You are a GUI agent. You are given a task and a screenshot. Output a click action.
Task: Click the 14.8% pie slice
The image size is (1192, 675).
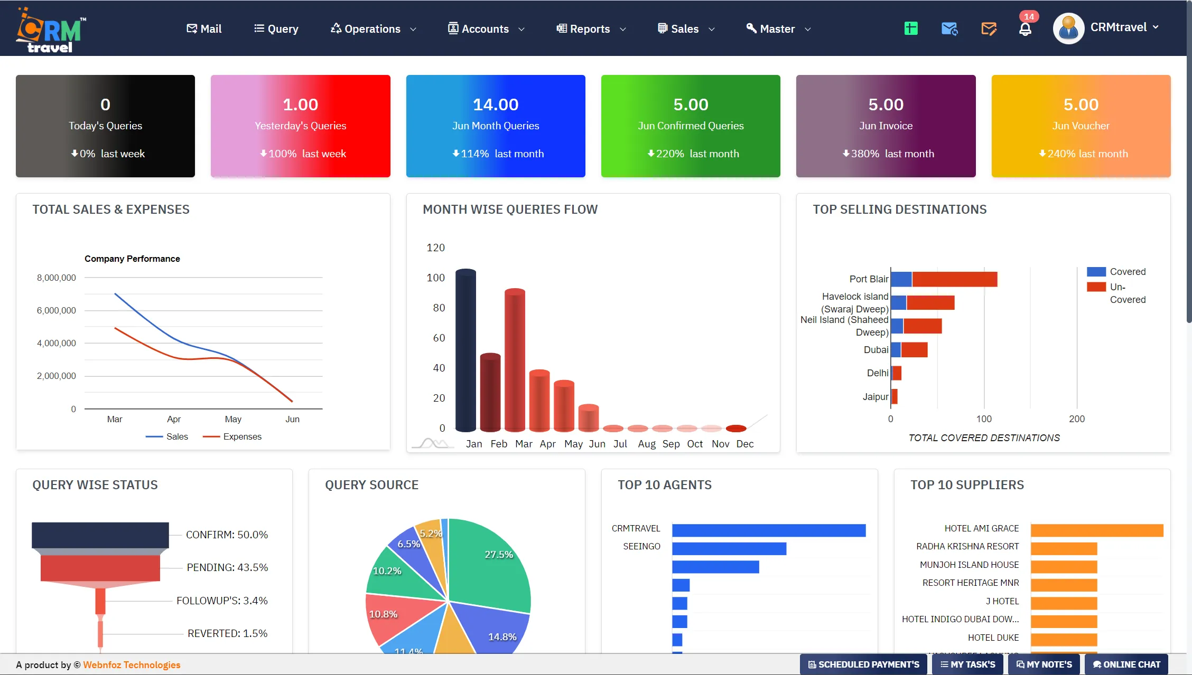pos(489,628)
